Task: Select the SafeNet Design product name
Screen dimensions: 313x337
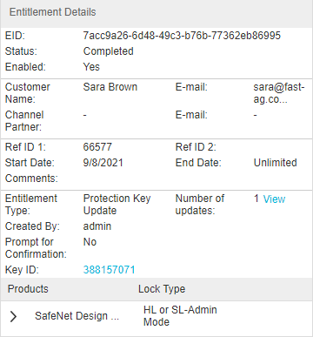Action: [77, 316]
